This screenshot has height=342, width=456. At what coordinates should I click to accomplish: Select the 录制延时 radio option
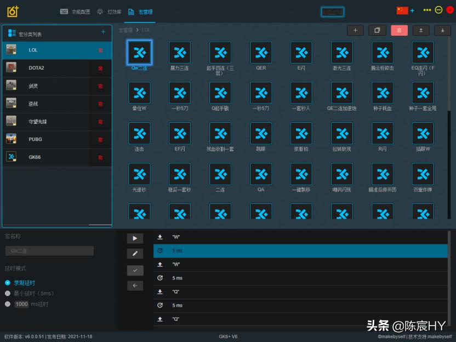[x=8, y=283]
